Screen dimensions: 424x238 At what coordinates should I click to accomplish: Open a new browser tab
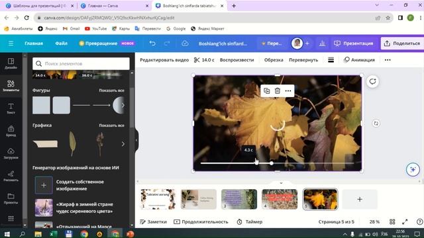[x=234, y=6]
